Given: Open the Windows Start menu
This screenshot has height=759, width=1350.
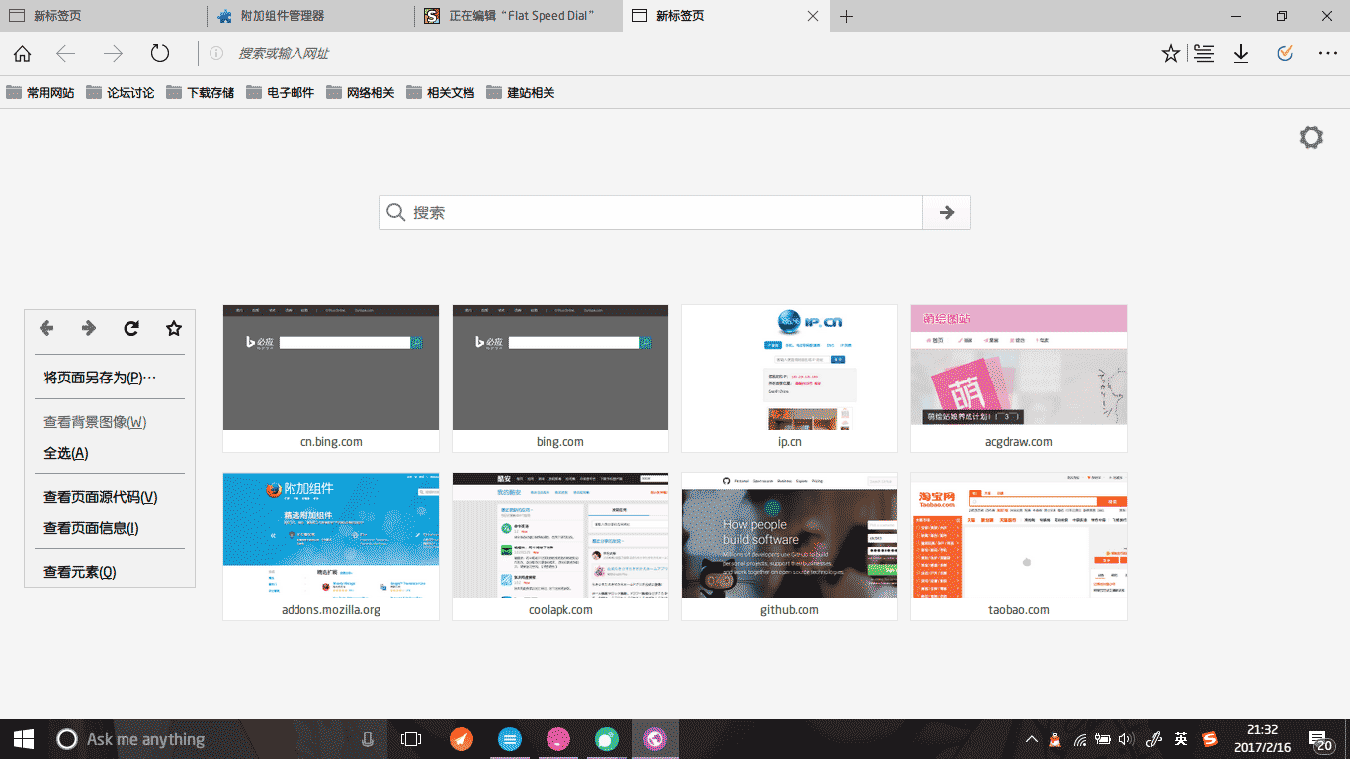Looking at the screenshot, I should tap(22, 738).
